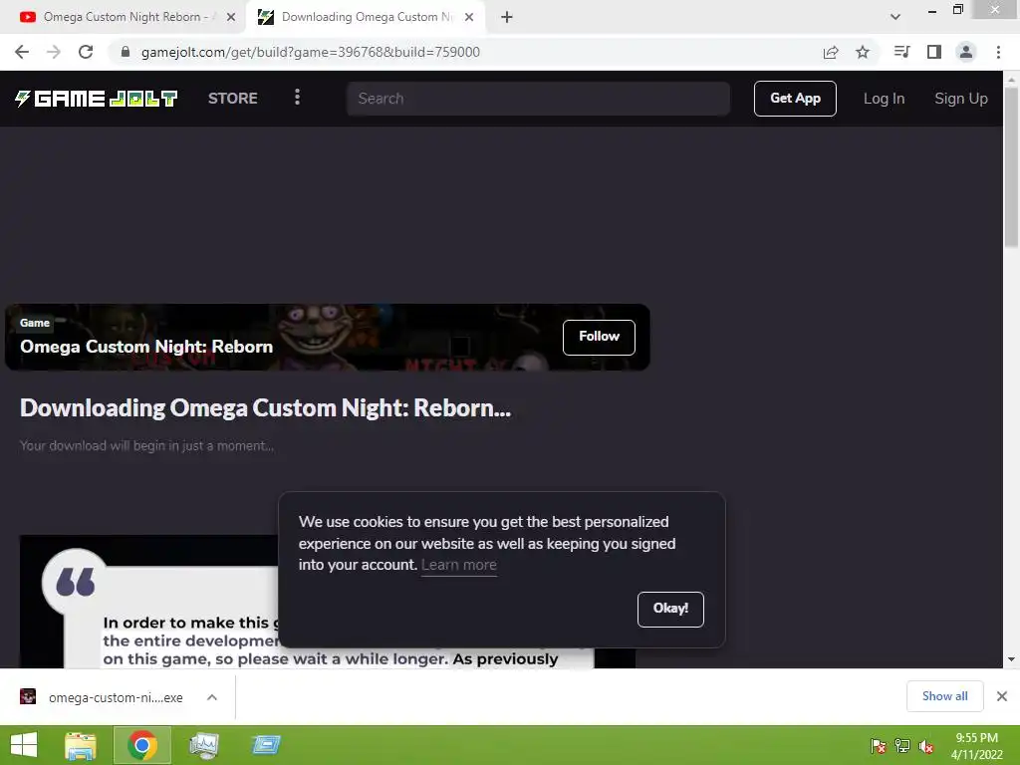
Task: Open File Explorer from taskbar
Action: point(81,745)
